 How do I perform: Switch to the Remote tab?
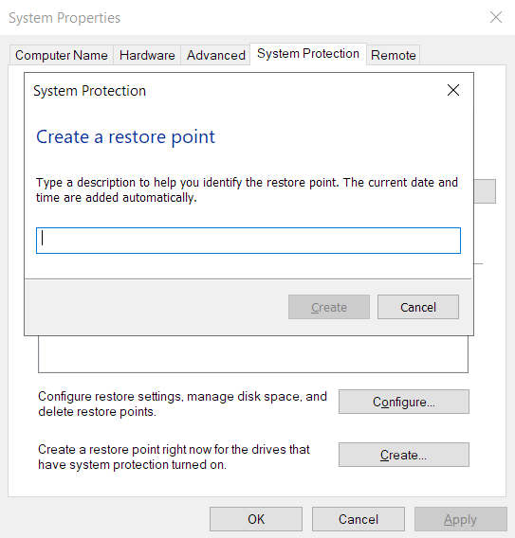click(393, 55)
